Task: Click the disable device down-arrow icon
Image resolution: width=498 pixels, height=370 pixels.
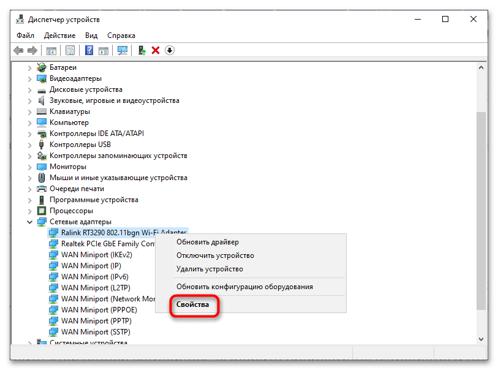Action: 170,50
